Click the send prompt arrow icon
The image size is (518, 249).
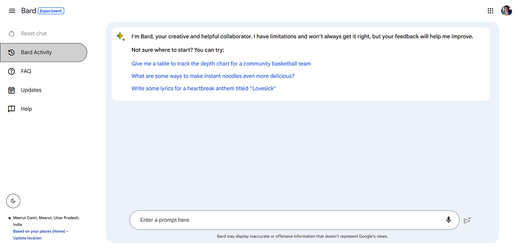pos(467,220)
